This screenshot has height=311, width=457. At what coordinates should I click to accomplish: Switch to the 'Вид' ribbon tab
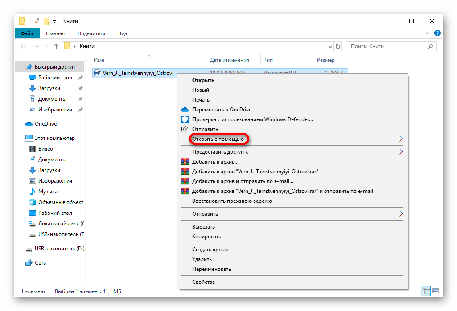click(123, 33)
